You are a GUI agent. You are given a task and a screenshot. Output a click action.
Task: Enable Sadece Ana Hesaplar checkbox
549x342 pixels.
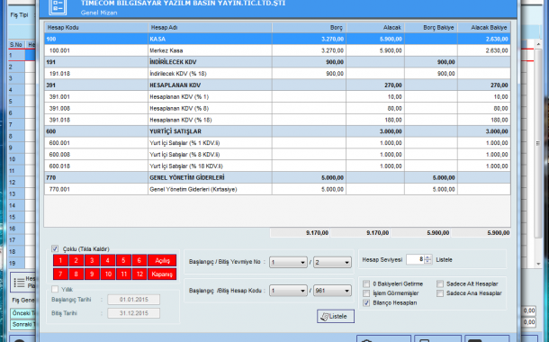tap(440, 293)
